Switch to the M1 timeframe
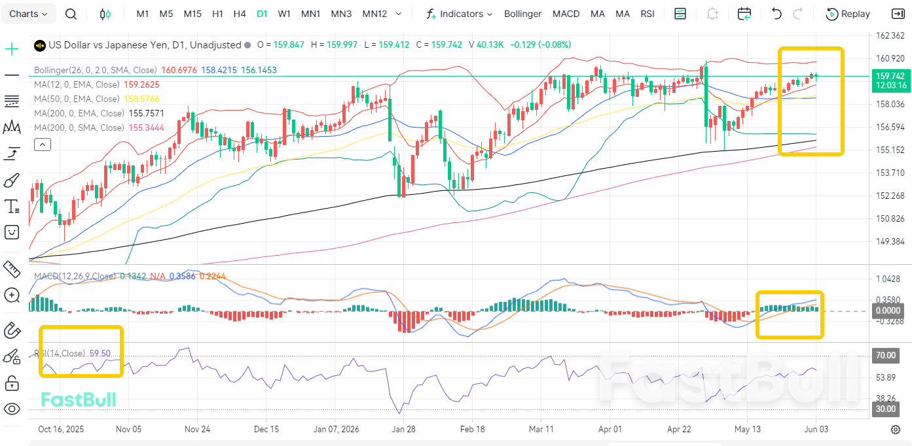The image size is (912, 446). tap(143, 14)
